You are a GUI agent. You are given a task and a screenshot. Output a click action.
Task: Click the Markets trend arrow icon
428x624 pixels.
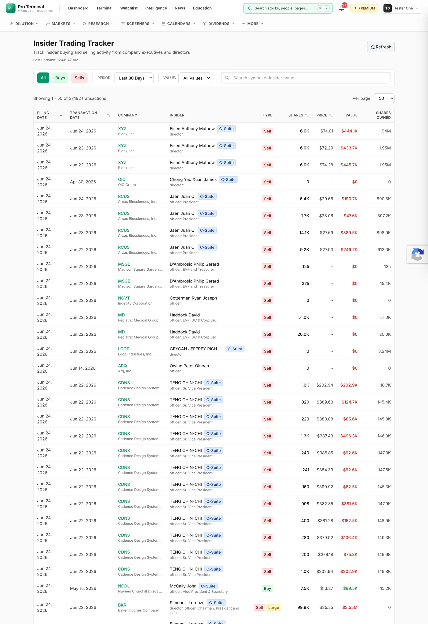(48, 24)
